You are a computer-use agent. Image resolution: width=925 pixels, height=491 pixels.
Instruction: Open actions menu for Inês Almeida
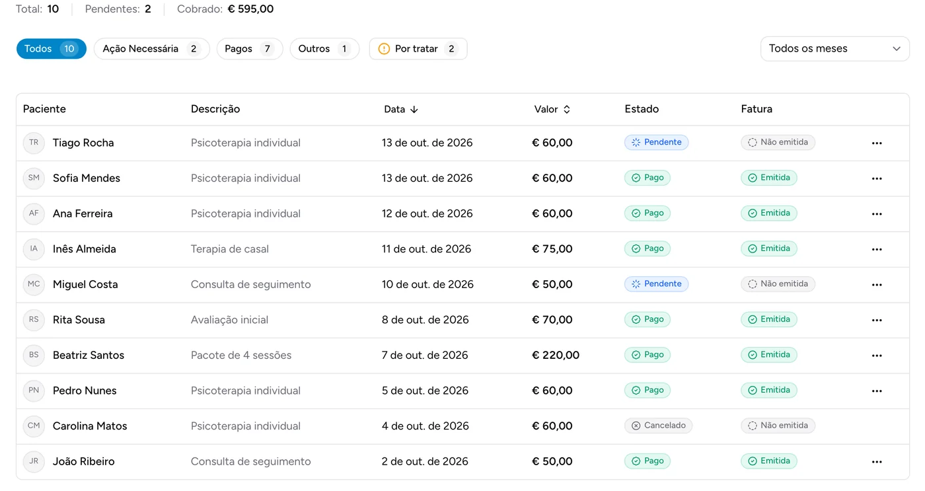point(877,249)
